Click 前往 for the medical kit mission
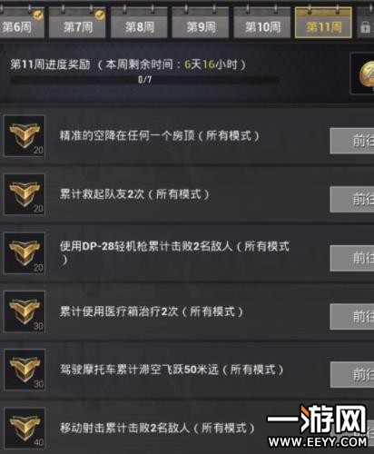 coord(352,317)
